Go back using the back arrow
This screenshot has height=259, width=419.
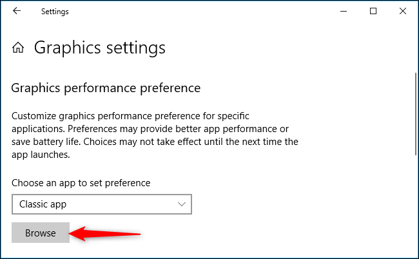(17, 11)
